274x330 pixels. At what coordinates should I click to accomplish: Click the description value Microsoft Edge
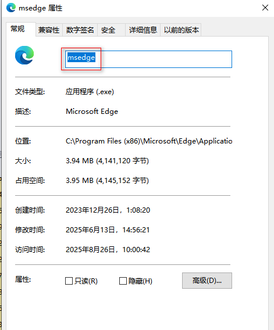click(92, 112)
